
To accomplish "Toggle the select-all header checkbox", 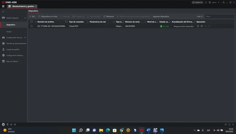I will point(32,22).
